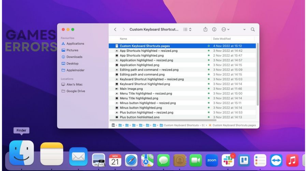Click the disk icon in path bar
The image size is (307, 171).
[x=113, y=125]
